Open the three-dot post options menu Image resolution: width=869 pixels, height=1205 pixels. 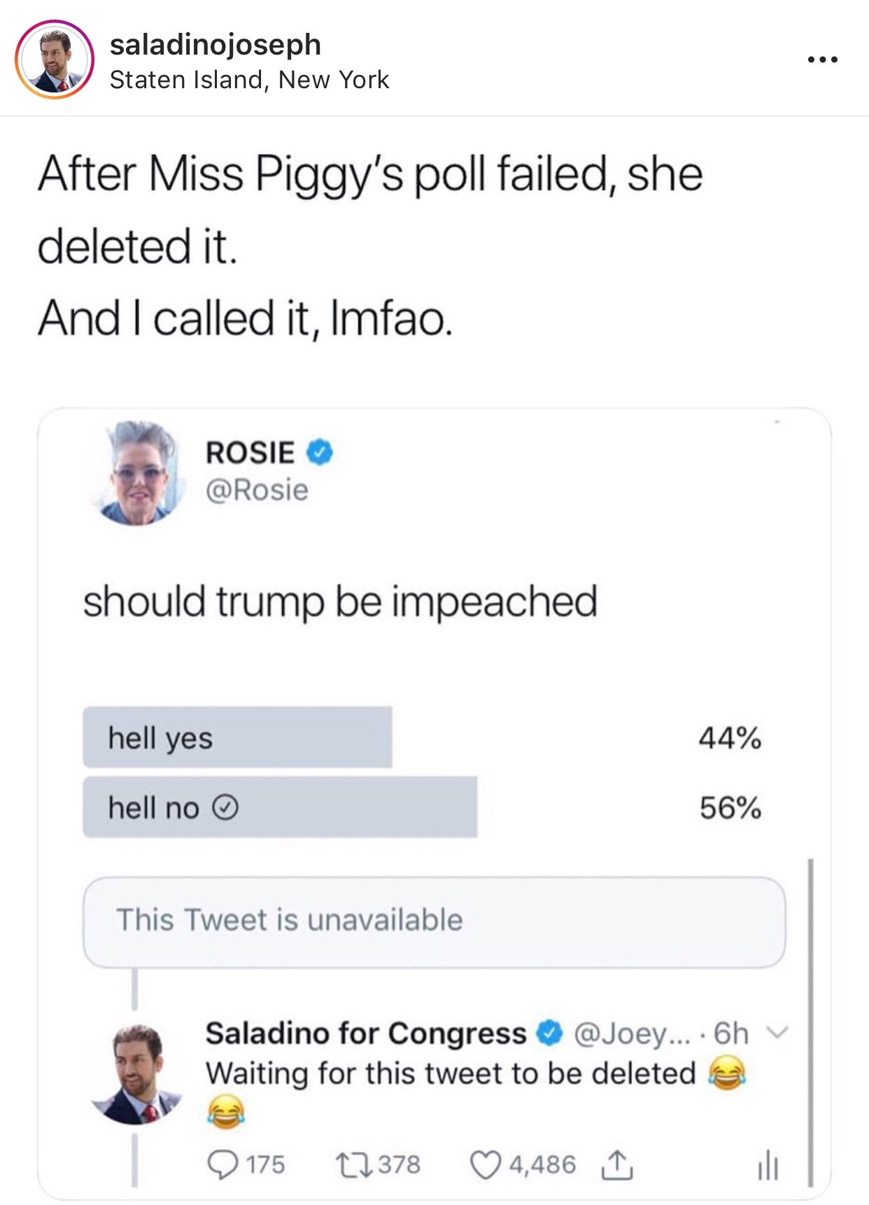(x=823, y=60)
